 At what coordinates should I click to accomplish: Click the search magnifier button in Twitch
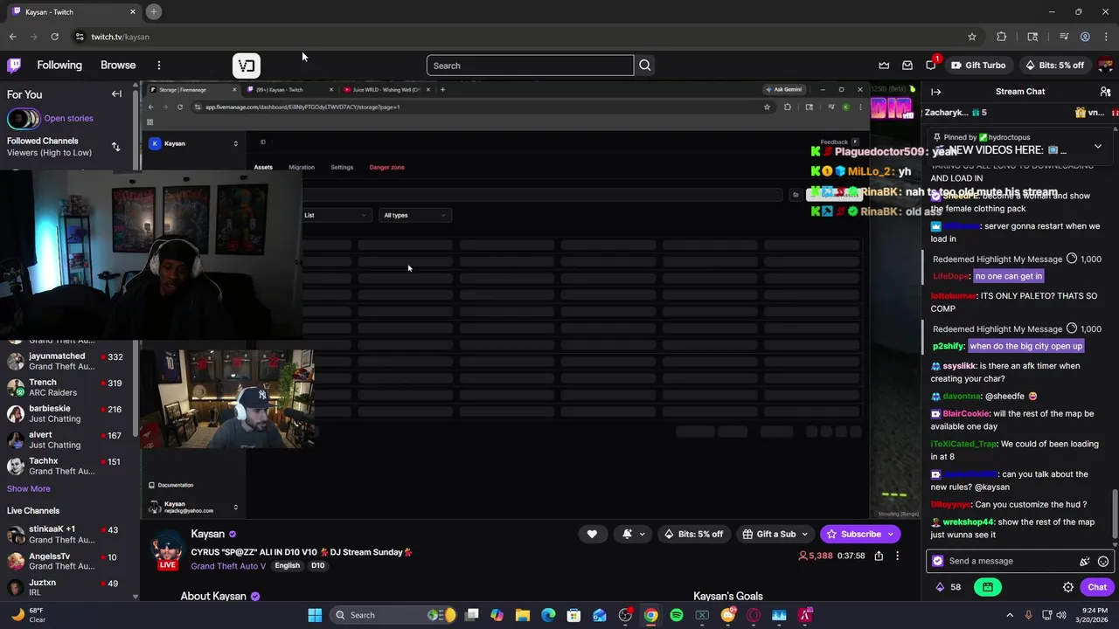point(645,66)
